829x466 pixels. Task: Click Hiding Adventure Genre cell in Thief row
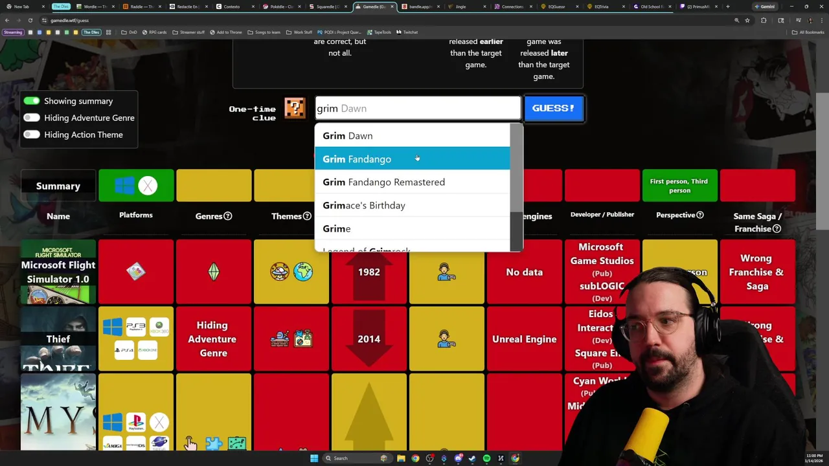(x=214, y=338)
